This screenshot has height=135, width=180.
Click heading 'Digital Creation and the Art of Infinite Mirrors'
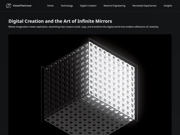click(60, 21)
